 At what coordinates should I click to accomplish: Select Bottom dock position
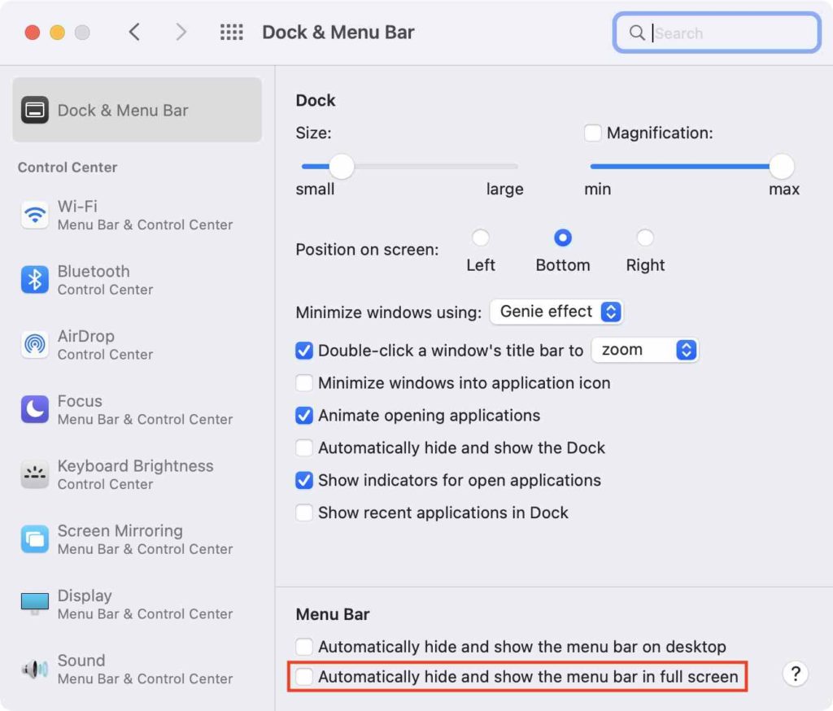click(563, 238)
